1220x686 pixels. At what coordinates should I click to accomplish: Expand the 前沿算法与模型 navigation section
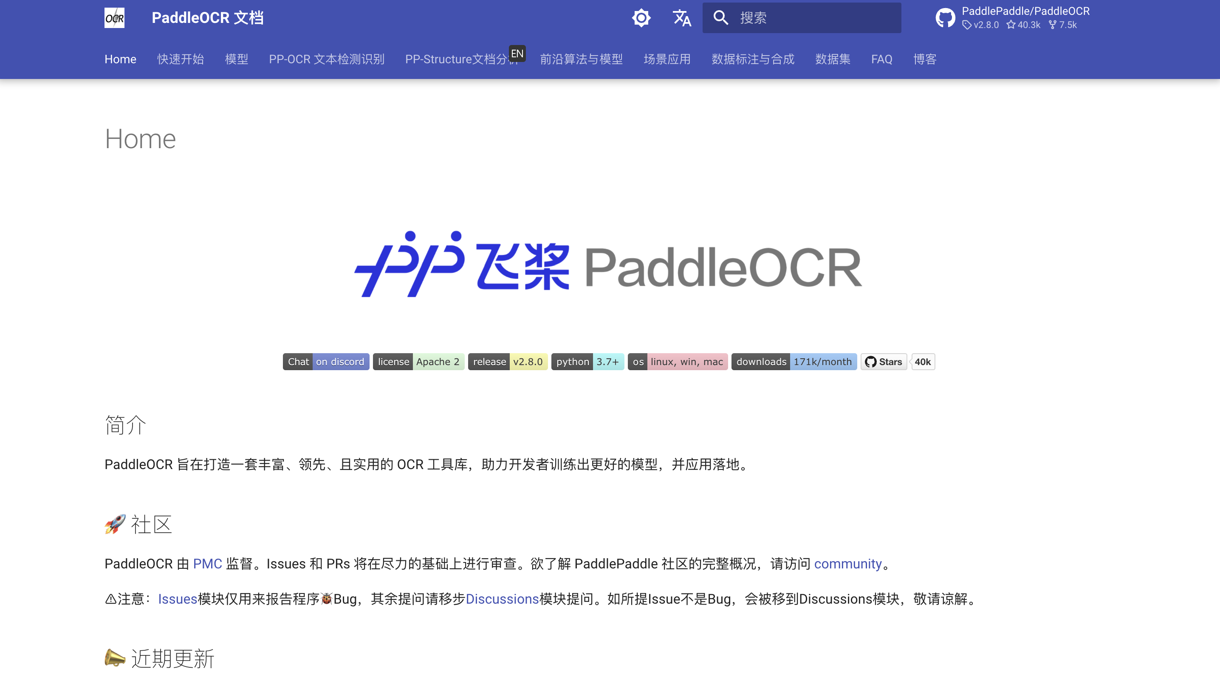[581, 59]
